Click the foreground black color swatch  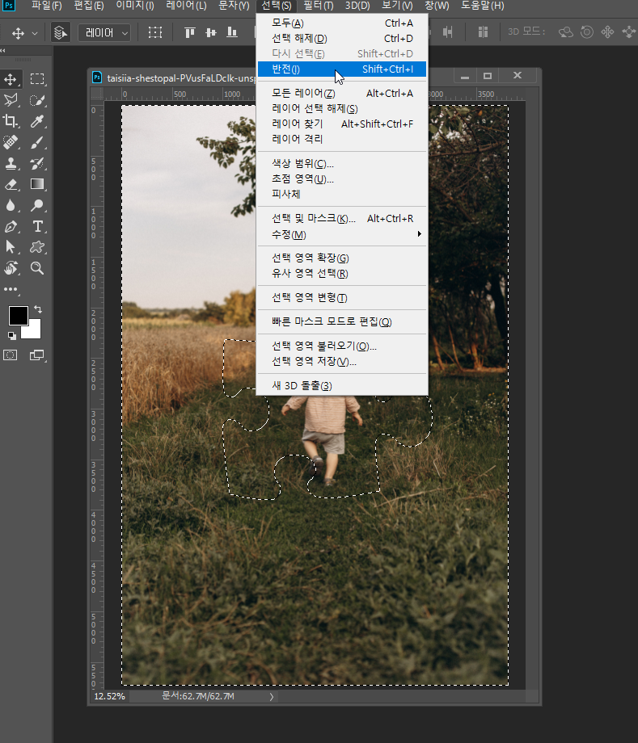coord(17,315)
